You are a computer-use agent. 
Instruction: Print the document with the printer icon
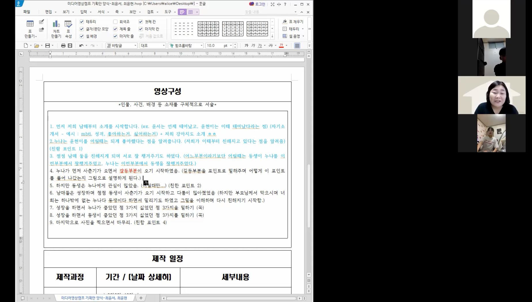click(63, 45)
